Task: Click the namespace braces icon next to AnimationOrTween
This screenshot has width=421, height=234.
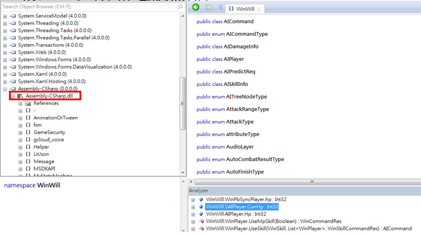Action: click(28, 118)
